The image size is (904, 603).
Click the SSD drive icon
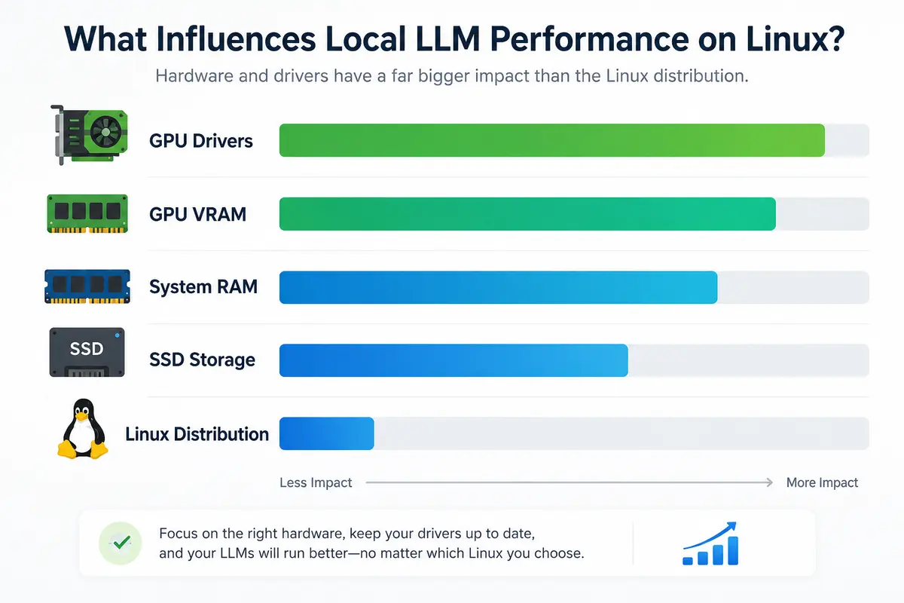pyautogui.click(x=87, y=352)
